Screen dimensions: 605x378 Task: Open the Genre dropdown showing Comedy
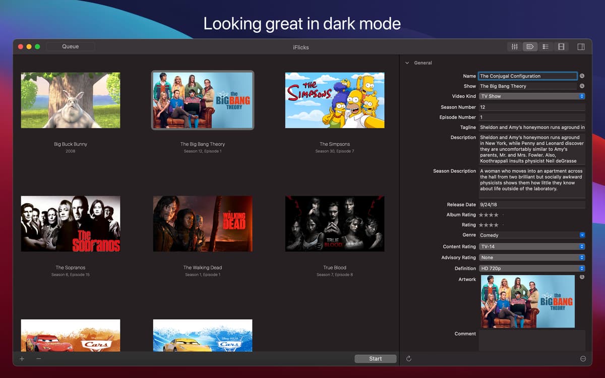point(582,235)
